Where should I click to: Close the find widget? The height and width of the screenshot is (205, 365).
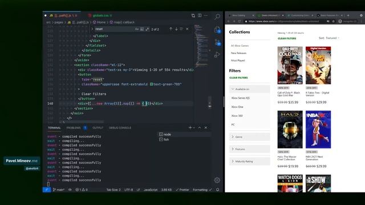[x=187, y=29]
